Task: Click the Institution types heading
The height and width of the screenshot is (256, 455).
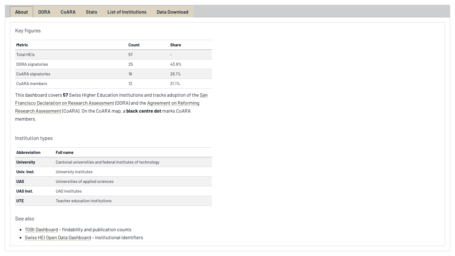Action: (x=34, y=138)
